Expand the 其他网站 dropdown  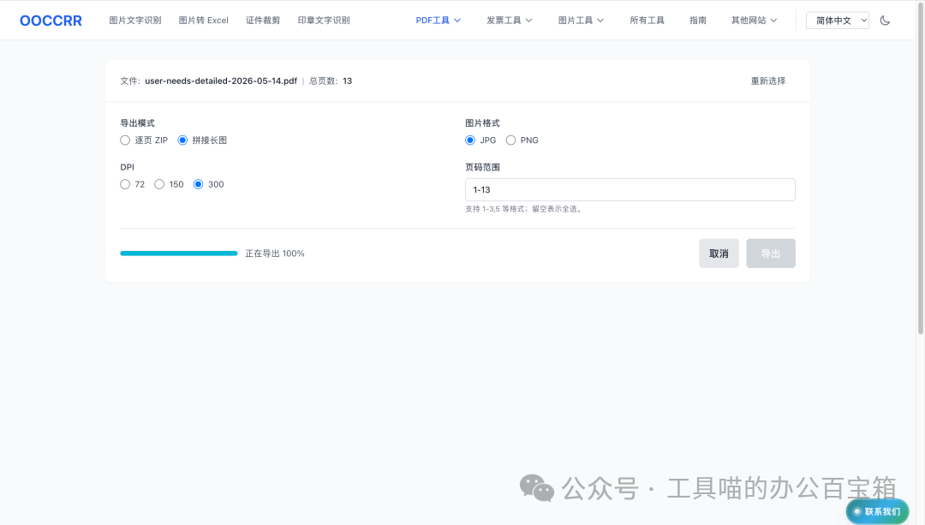click(x=754, y=20)
